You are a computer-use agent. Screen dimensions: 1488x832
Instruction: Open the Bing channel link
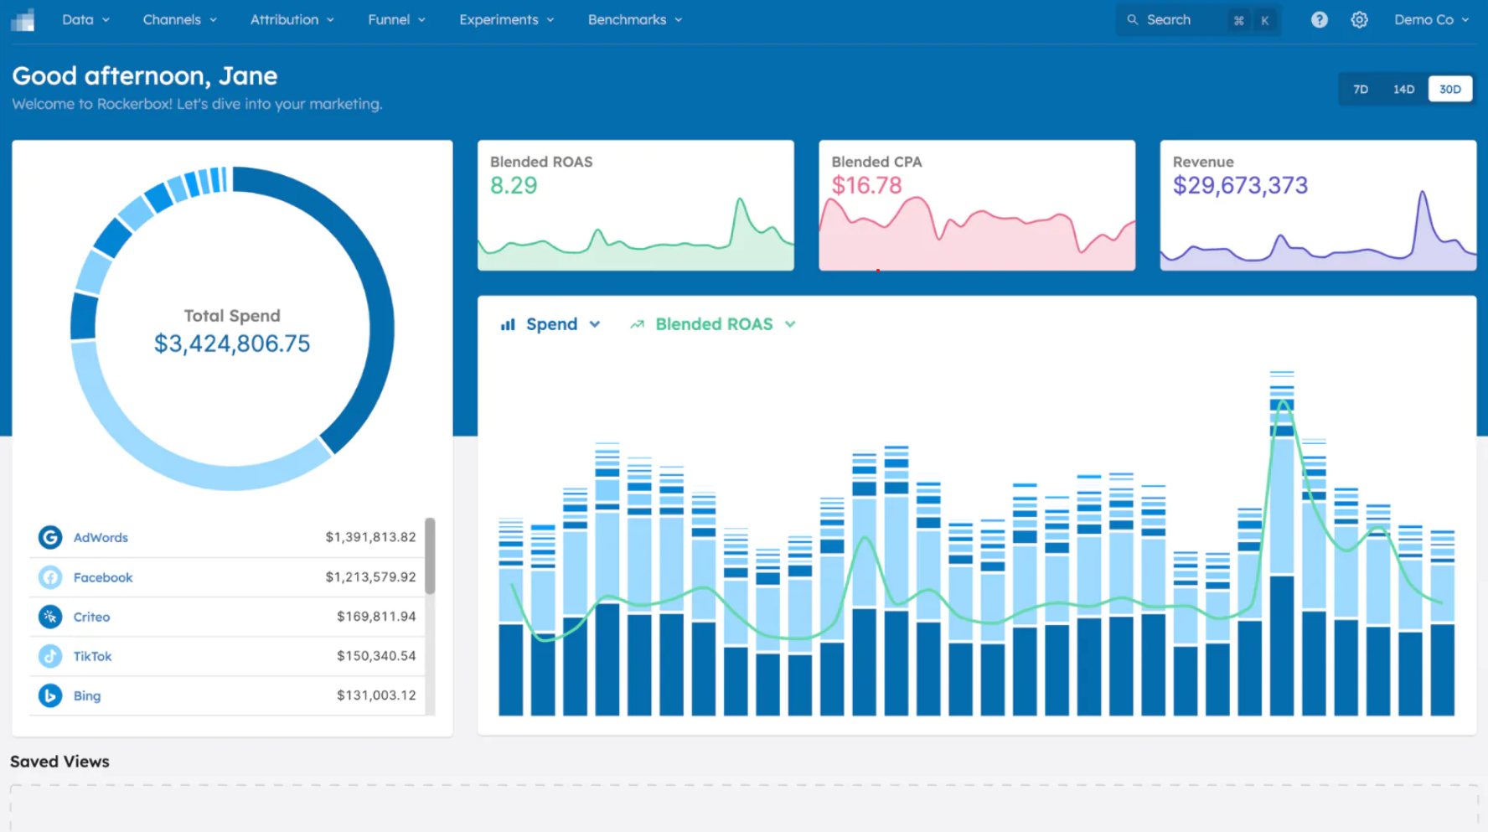pos(87,695)
